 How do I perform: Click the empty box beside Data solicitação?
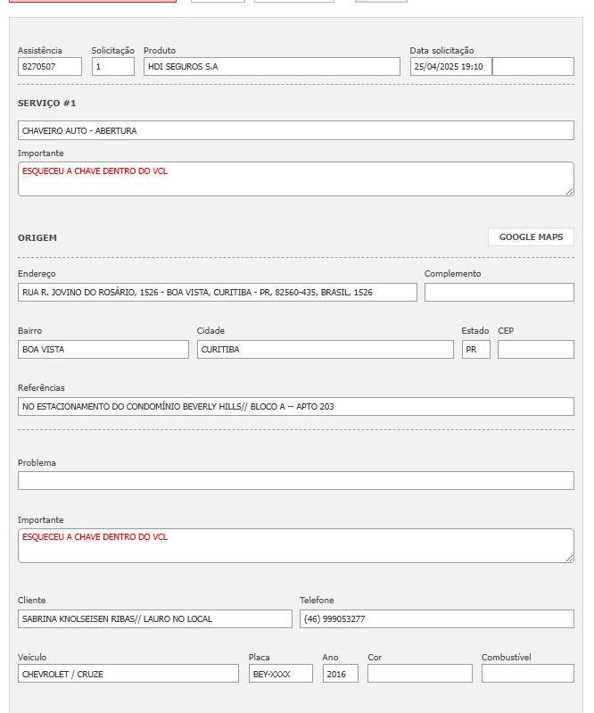[x=533, y=67]
